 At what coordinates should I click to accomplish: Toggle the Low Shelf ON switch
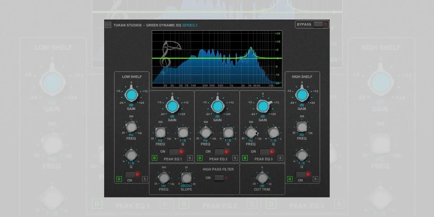[x=130, y=174]
